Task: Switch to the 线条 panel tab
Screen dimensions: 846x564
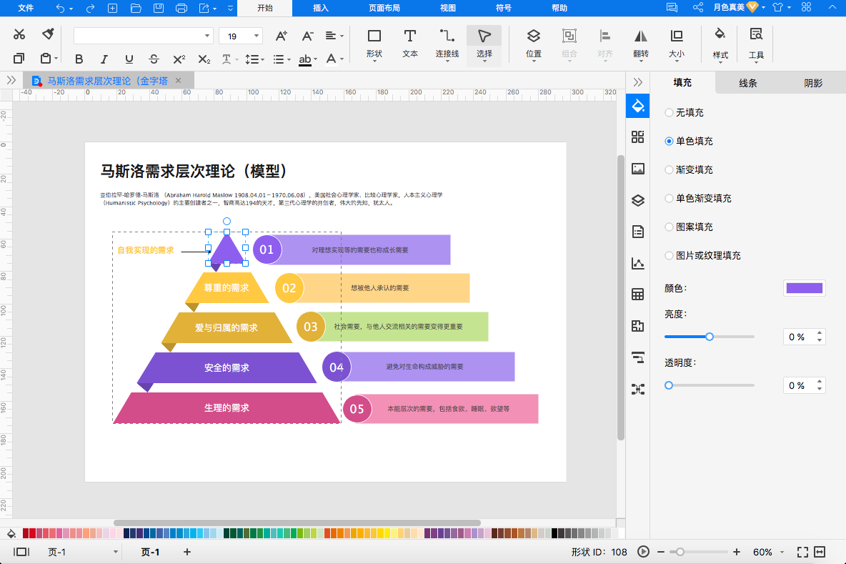Action: point(748,83)
